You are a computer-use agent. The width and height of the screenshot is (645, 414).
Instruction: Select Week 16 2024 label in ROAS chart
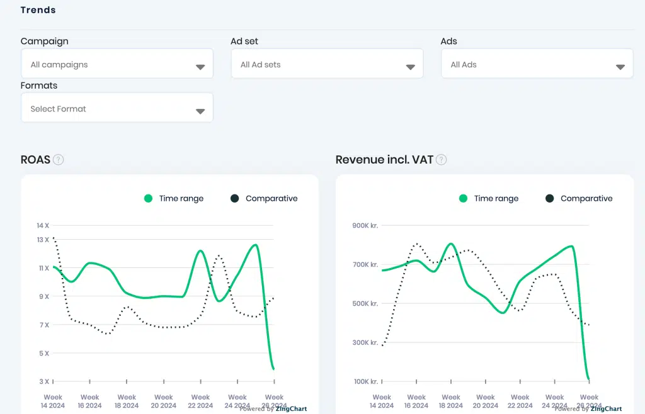(89, 401)
